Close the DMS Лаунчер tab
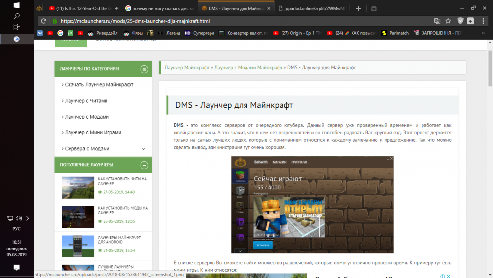Screen dimensions: 493x278 [x=269, y=8]
